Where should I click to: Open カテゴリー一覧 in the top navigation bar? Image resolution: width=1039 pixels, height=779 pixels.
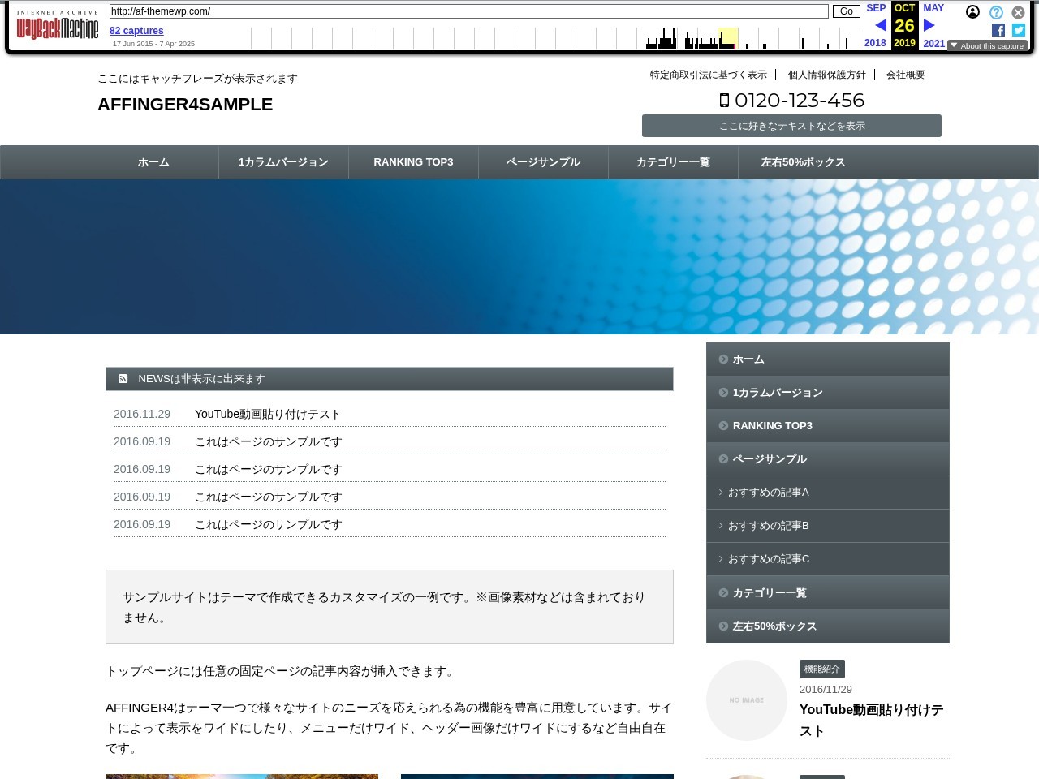673,162
